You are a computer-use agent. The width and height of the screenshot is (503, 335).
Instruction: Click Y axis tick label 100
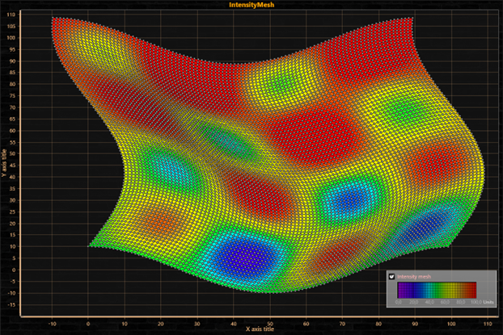pyautogui.click(x=11, y=38)
